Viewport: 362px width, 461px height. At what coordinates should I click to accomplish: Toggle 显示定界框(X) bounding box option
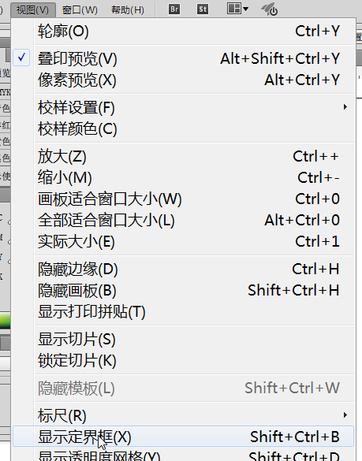[183, 437]
